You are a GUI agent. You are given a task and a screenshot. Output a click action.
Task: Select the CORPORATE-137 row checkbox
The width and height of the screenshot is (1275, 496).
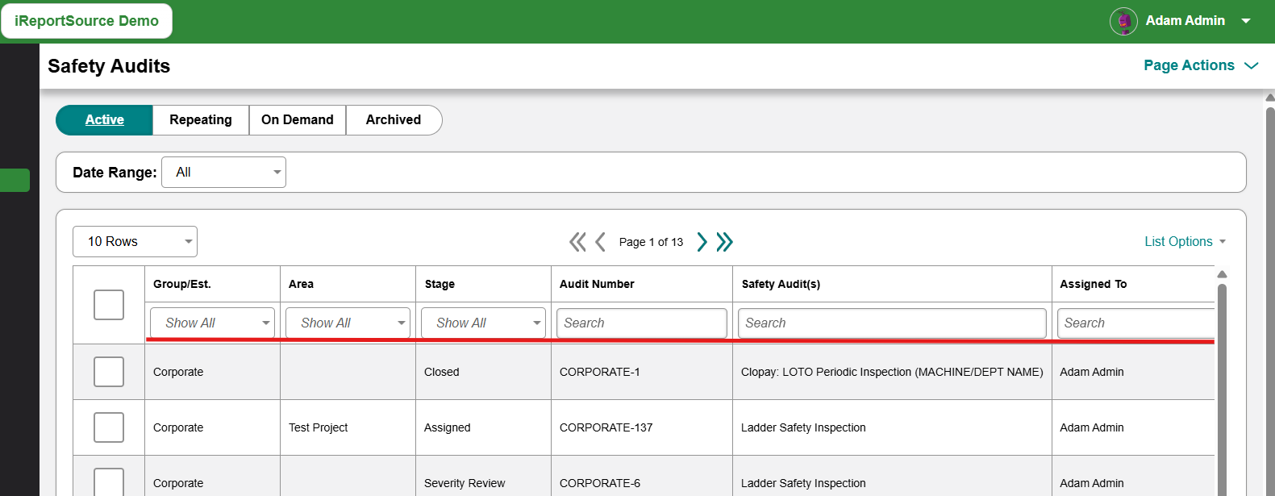click(109, 427)
